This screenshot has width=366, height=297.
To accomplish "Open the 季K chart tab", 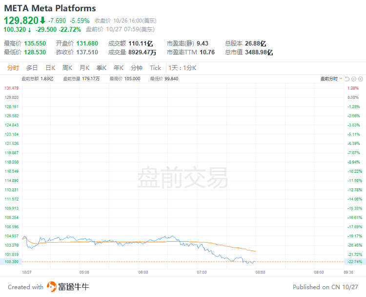I will point(102,68).
